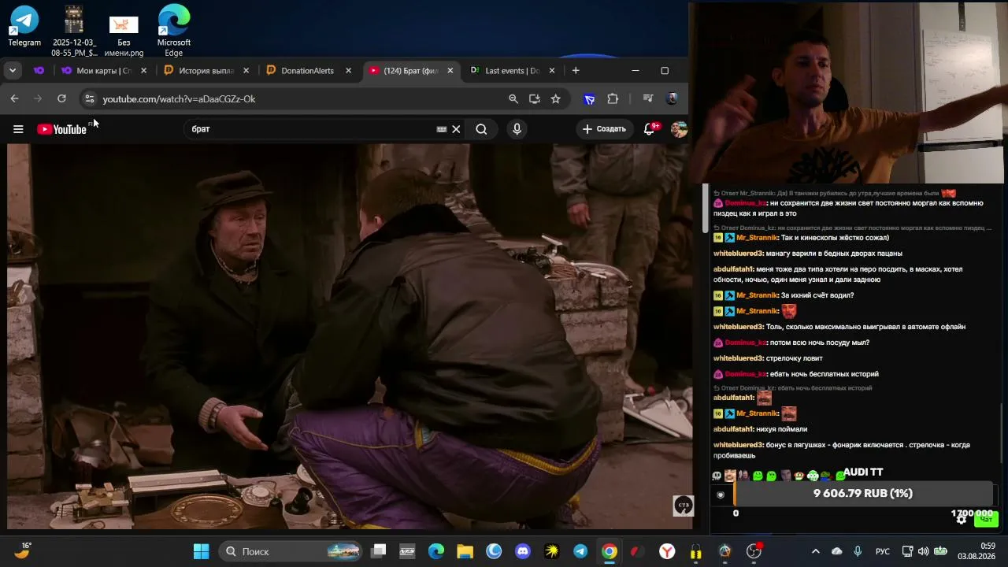This screenshot has width=1008, height=567.
Task: Click the Mr_Strannik name beside 'За ихний счёт водил?'
Action: click(x=757, y=295)
